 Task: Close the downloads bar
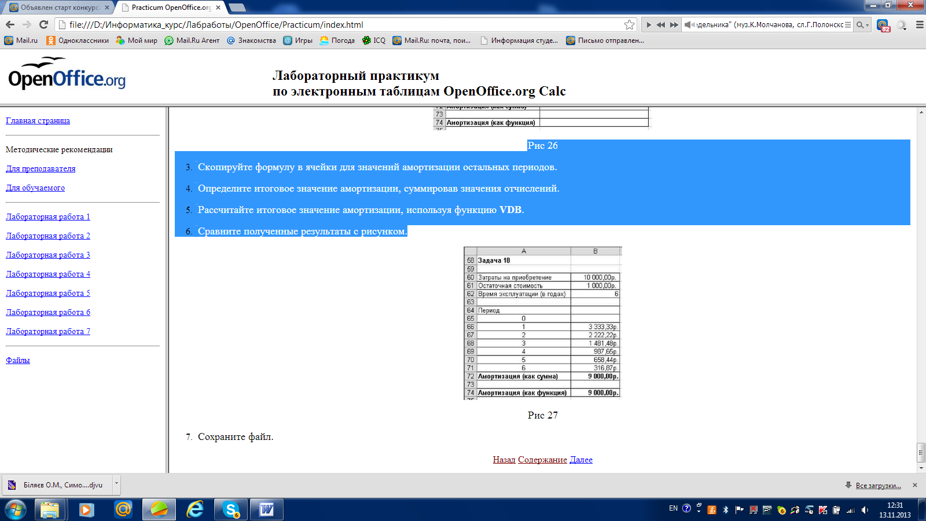(915, 485)
